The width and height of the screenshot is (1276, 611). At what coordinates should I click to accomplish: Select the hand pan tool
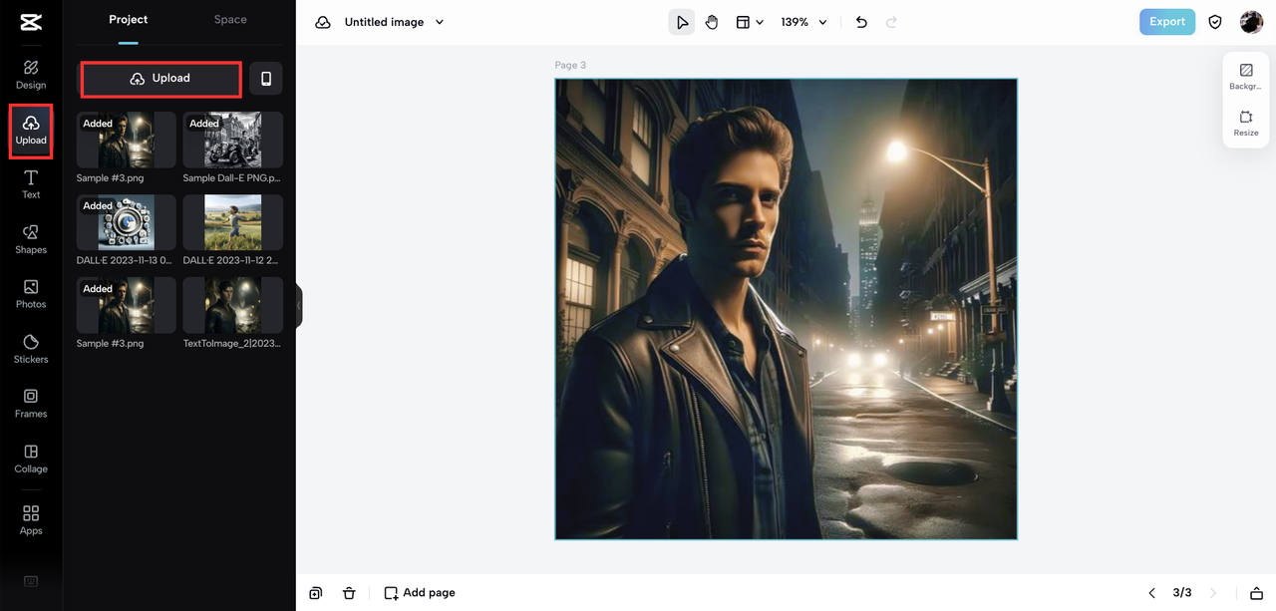click(x=712, y=22)
